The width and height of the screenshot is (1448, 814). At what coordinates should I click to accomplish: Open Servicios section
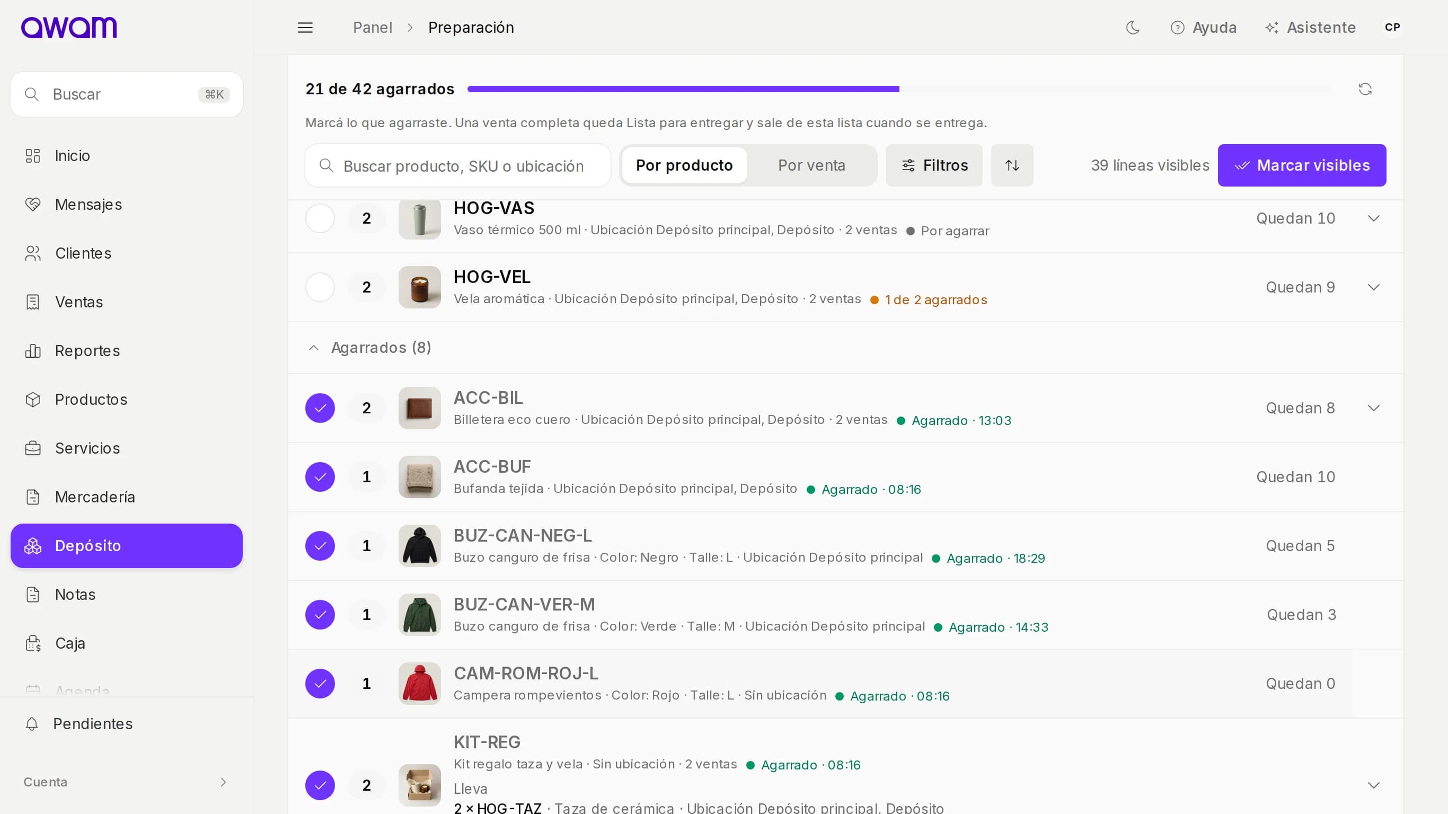tap(127, 448)
